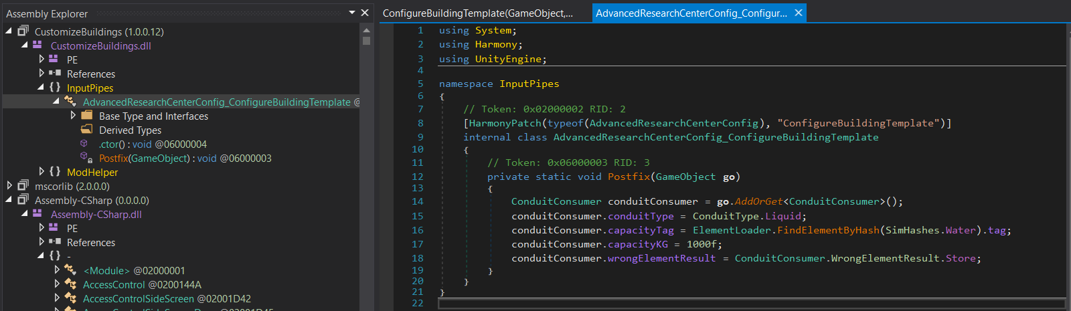The height and width of the screenshot is (311, 1071).
Task: Click the AddOrGet method link in code
Action: pyautogui.click(x=758, y=201)
